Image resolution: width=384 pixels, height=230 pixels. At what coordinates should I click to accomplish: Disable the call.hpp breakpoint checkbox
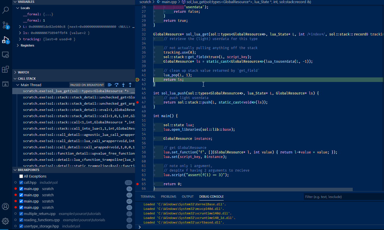[x=21, y=182]
